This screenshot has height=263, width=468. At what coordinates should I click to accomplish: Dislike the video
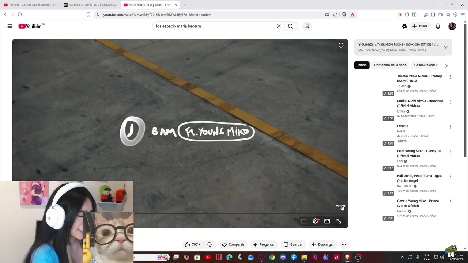(x=210, y=245)
